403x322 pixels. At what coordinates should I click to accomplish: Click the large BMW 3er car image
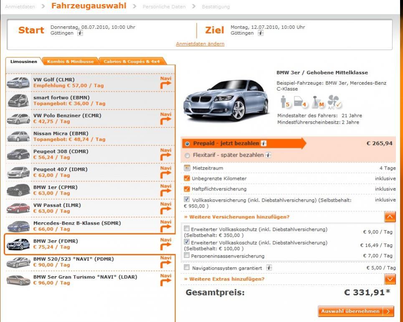point(226,100)
